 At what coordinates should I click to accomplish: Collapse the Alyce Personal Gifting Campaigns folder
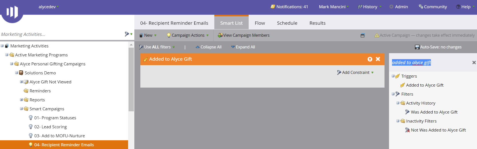point(12,64)
